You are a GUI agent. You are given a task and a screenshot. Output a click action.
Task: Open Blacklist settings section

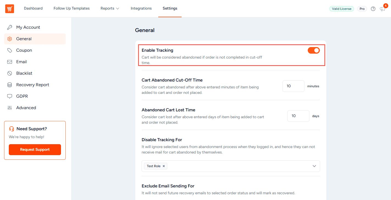coord(35,73)
